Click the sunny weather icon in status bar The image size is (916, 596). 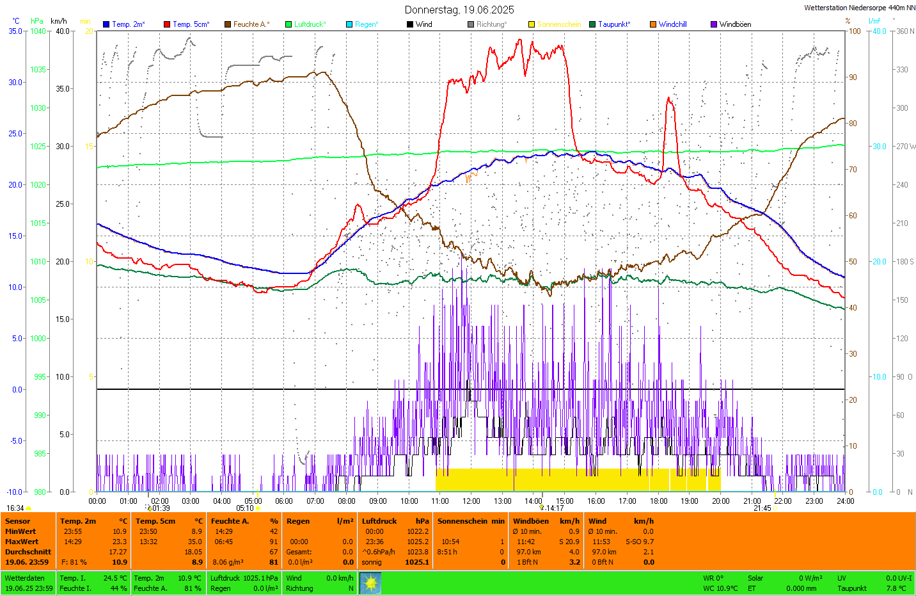point(370,583)
